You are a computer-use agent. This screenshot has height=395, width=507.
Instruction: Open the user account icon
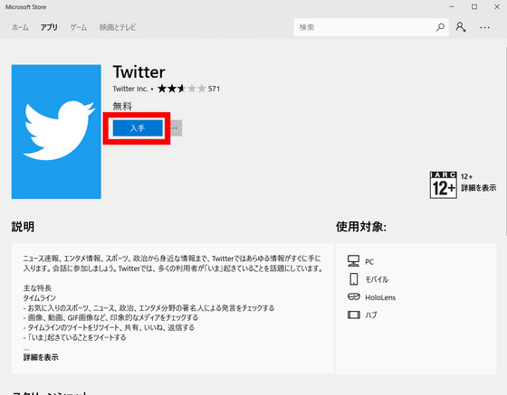pyautogui.click(x=461, y=27)
